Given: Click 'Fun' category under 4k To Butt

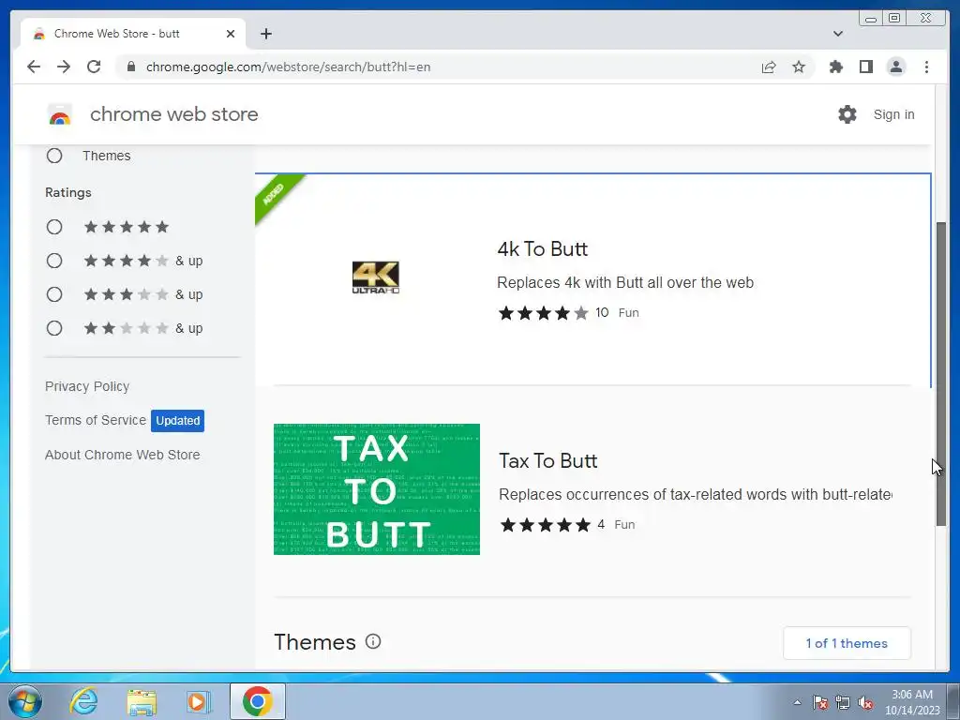Looking at the screenshot, I should pos(629,313).
